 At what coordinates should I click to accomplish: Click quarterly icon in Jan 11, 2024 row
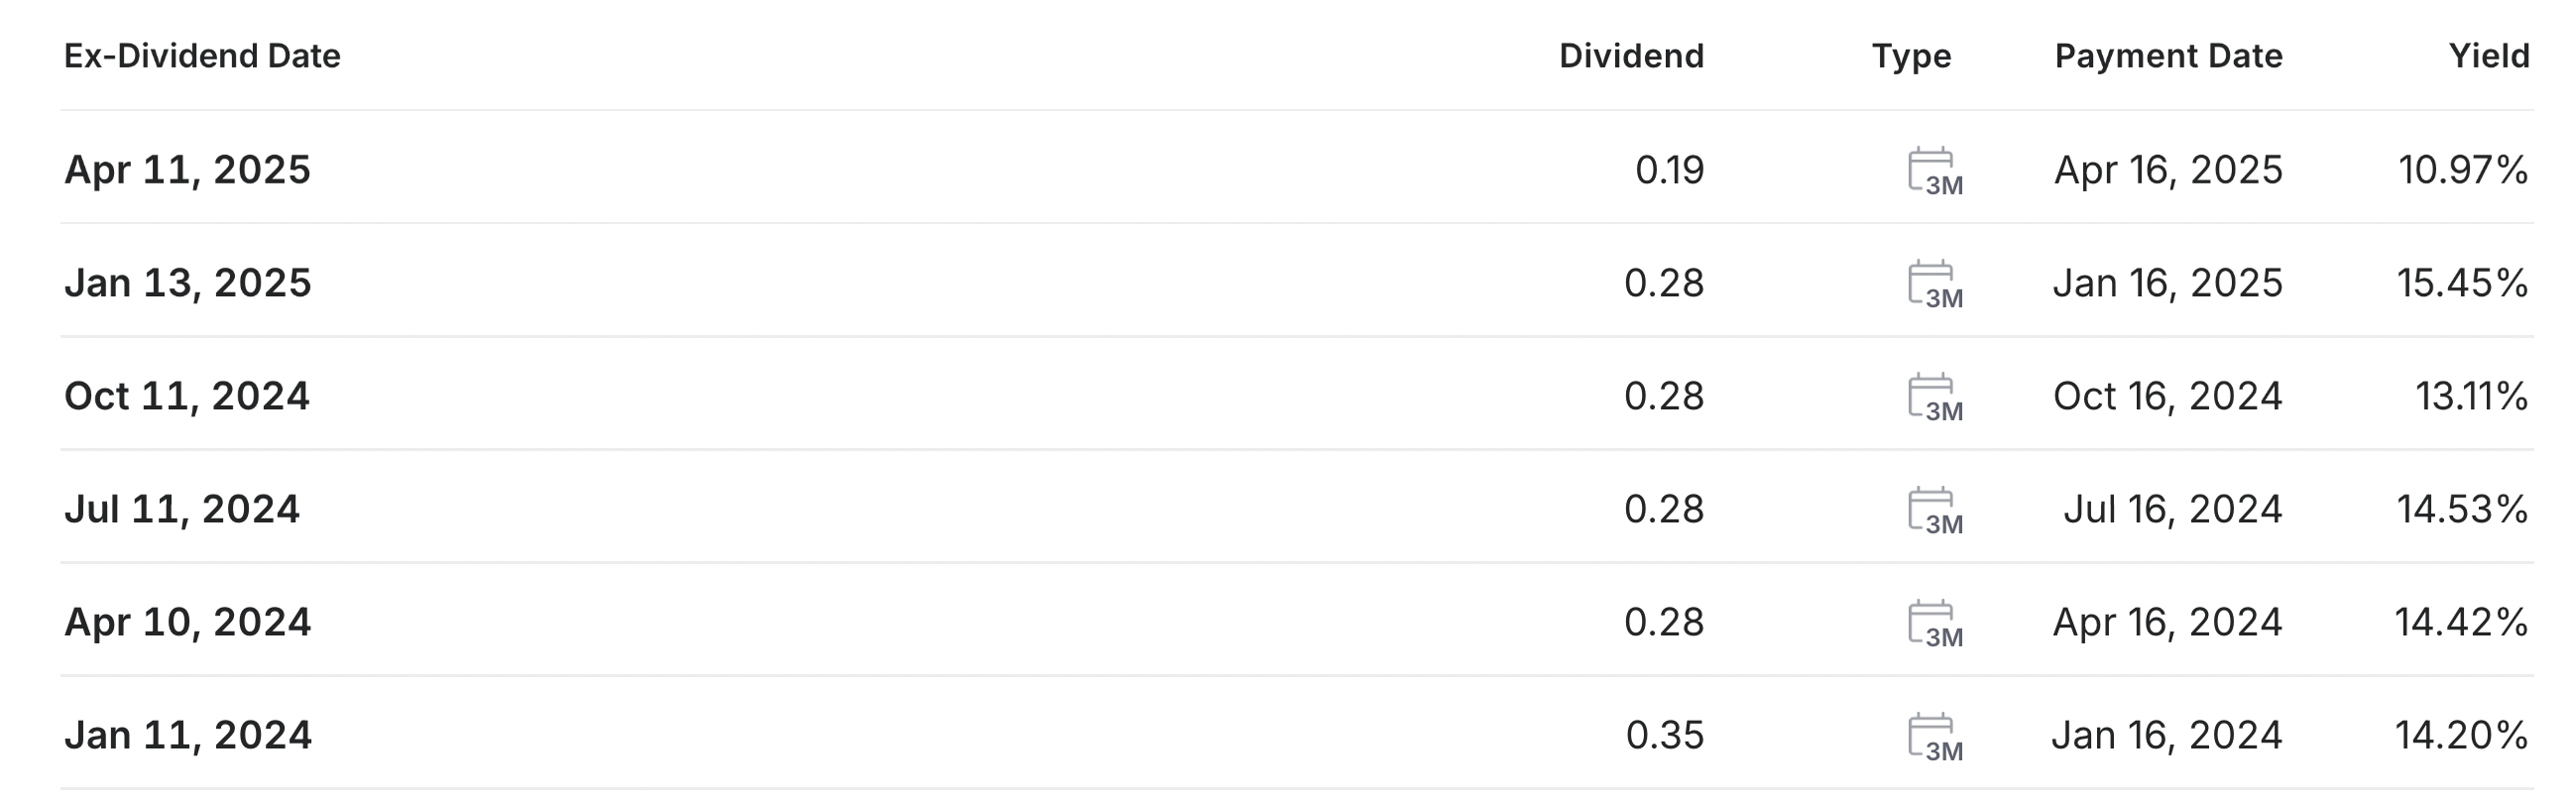tap(1933, 736)
